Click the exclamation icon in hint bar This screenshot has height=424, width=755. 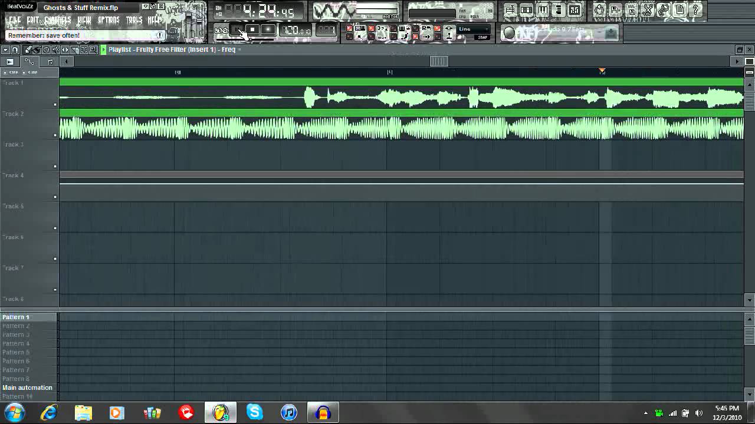click(x=160, y=35)
